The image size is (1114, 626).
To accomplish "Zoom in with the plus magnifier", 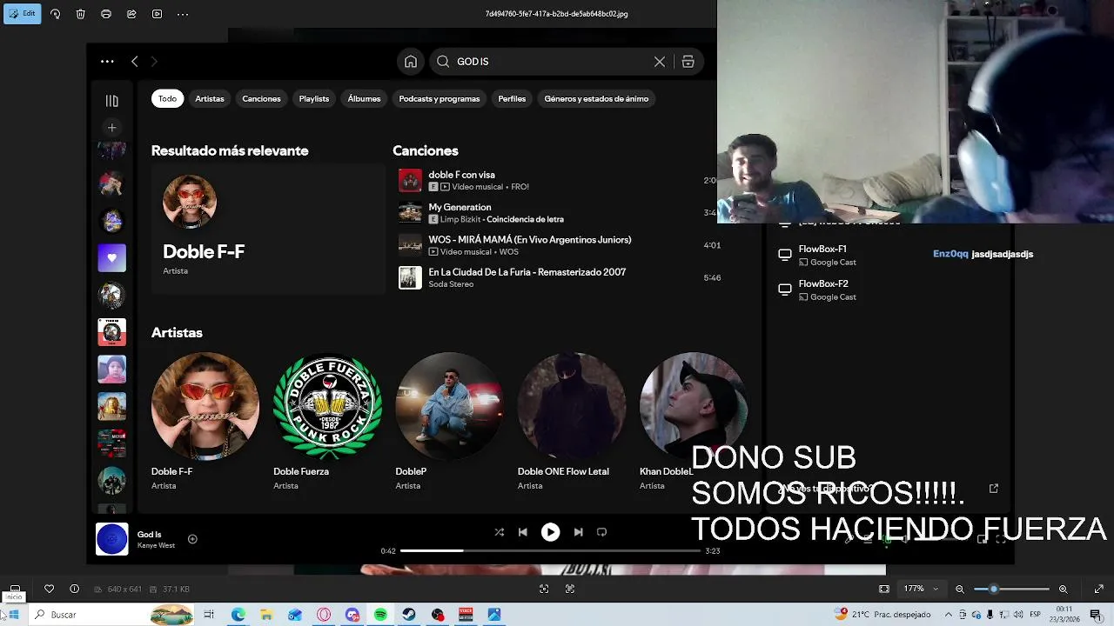I will [x=1063, y=589].
